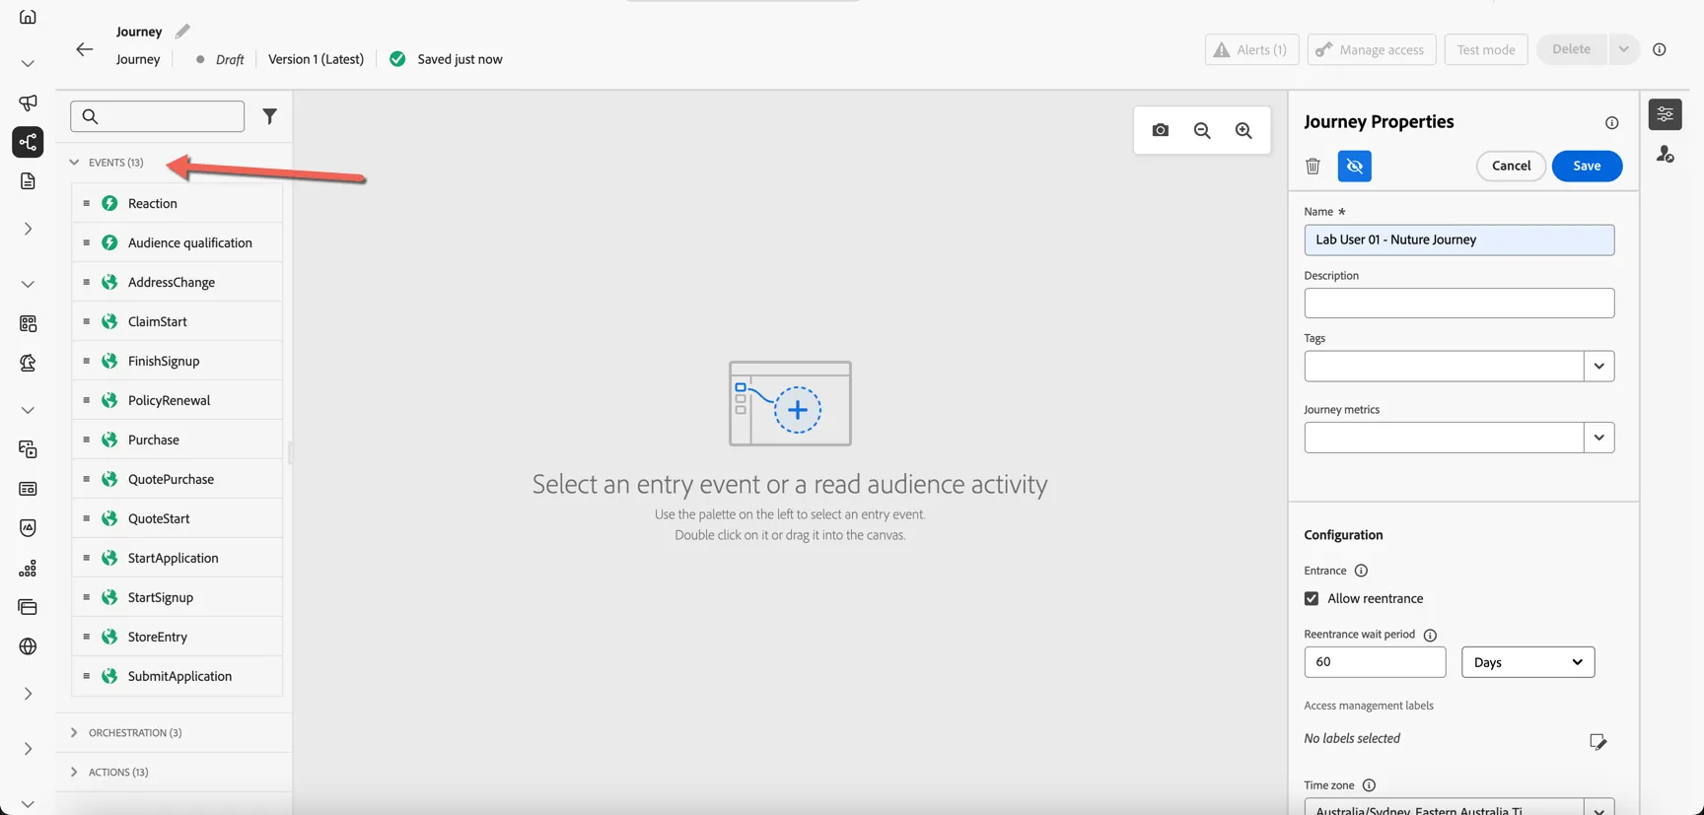
Task: Click the trash icon in Journey Properties
Action: tap(1313, 166)
